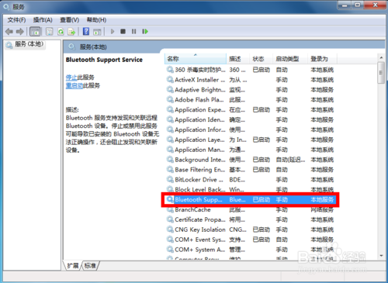Open the Help question-mark toolbar icon
388x283 pixels.
coord(86,31)
